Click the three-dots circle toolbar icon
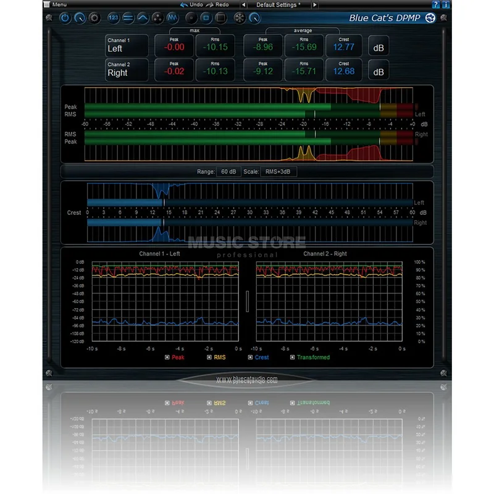 click(x=157, y=18)
